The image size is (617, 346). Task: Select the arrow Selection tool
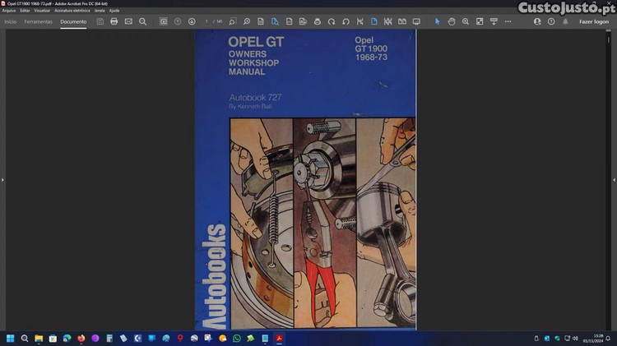point(438,21)
